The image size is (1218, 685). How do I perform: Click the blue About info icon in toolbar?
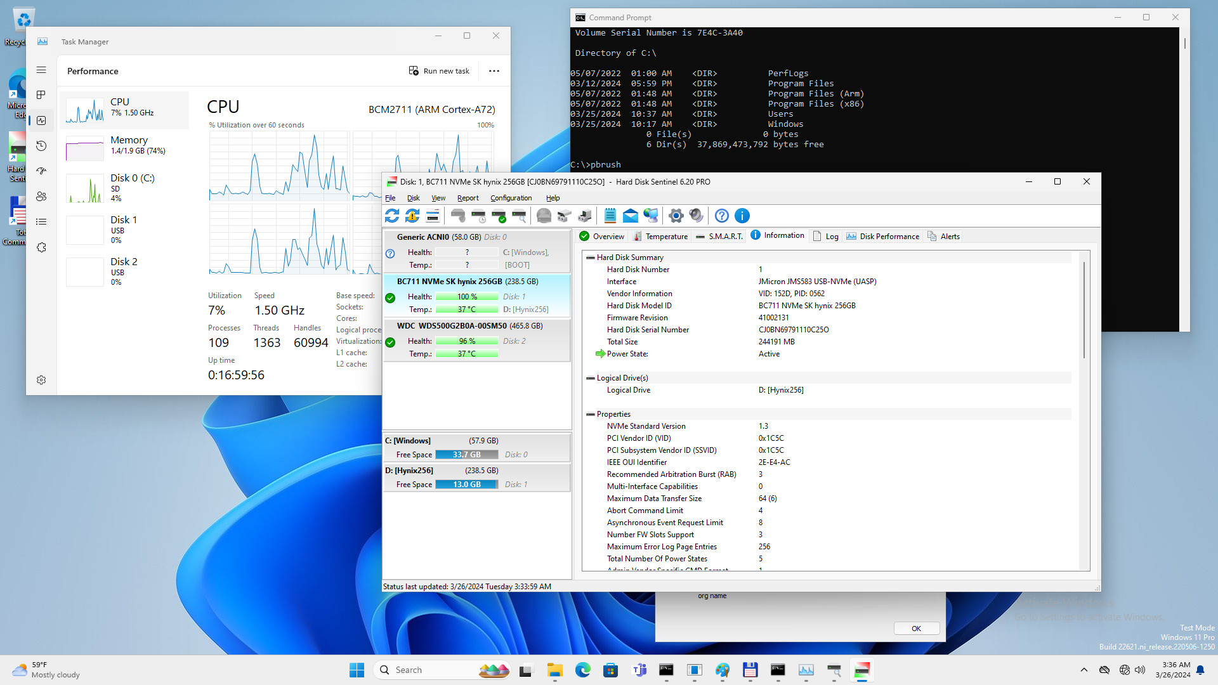click(x=742, y=216)
